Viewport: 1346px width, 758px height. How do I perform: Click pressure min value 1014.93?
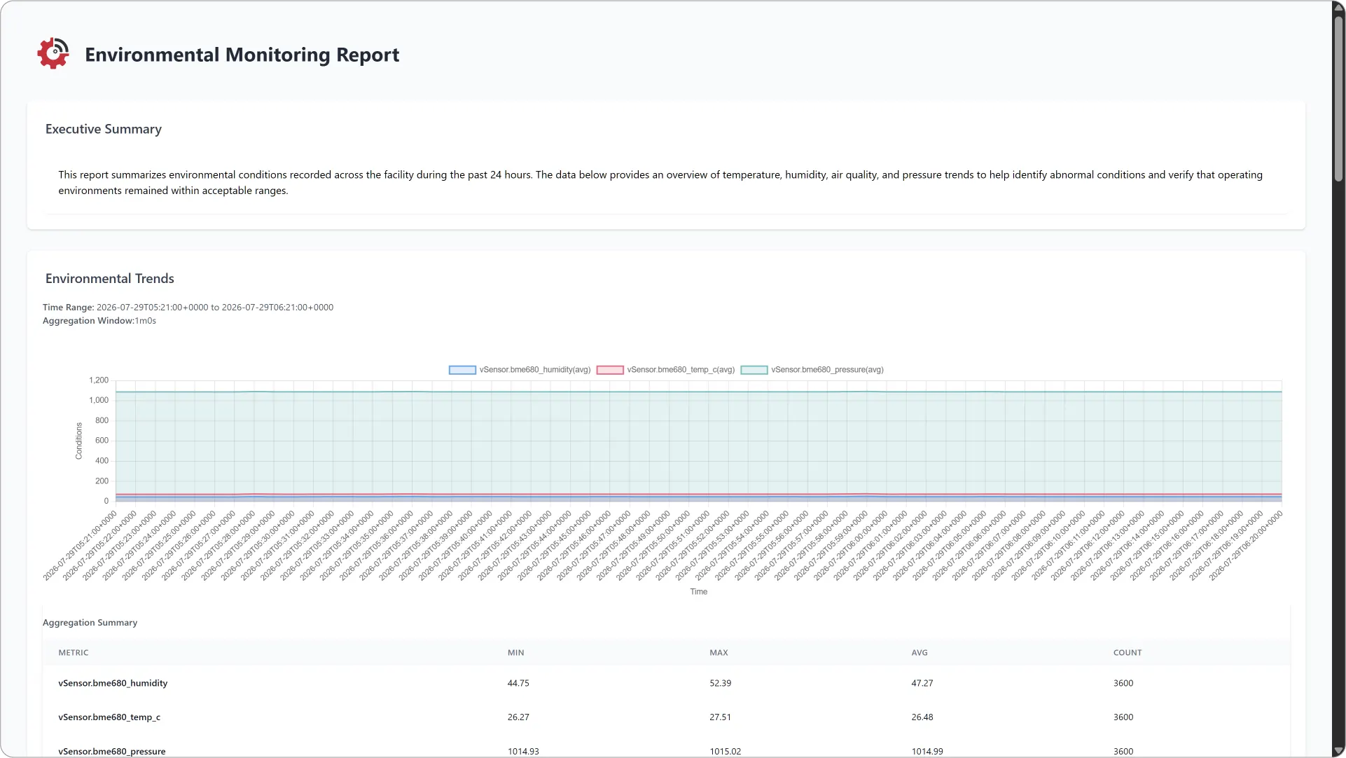(x=523, y=752)
